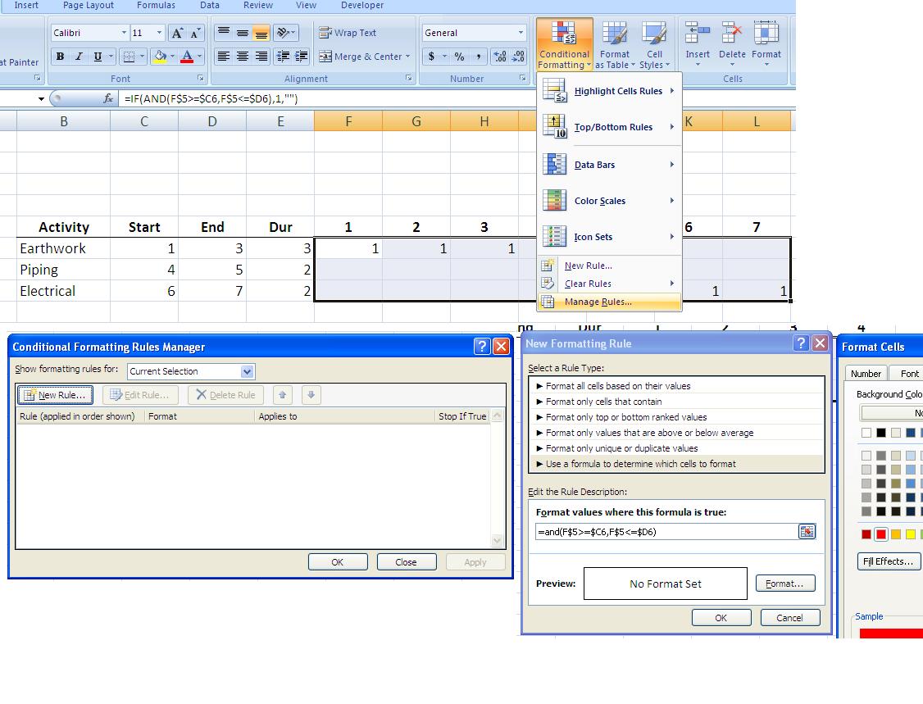Open Help in New Formatting Rule dialog
The width and height of the screenshot is (923, 704).
tap(801, 343)
